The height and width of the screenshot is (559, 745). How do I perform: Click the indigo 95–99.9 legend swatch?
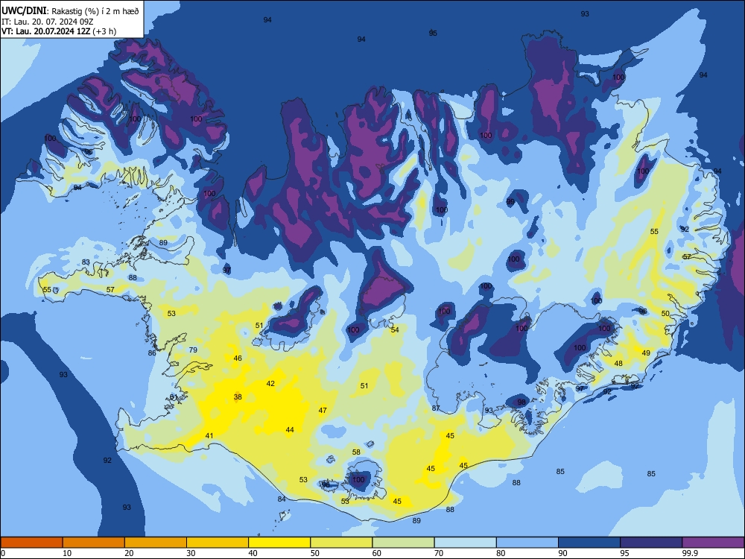tap(651, 543)
